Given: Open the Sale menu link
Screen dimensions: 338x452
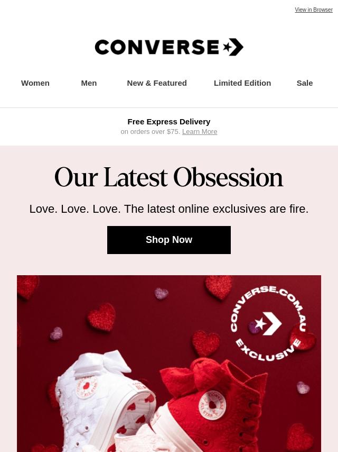Looking at the screenshot, I should (x=305, y=83).
